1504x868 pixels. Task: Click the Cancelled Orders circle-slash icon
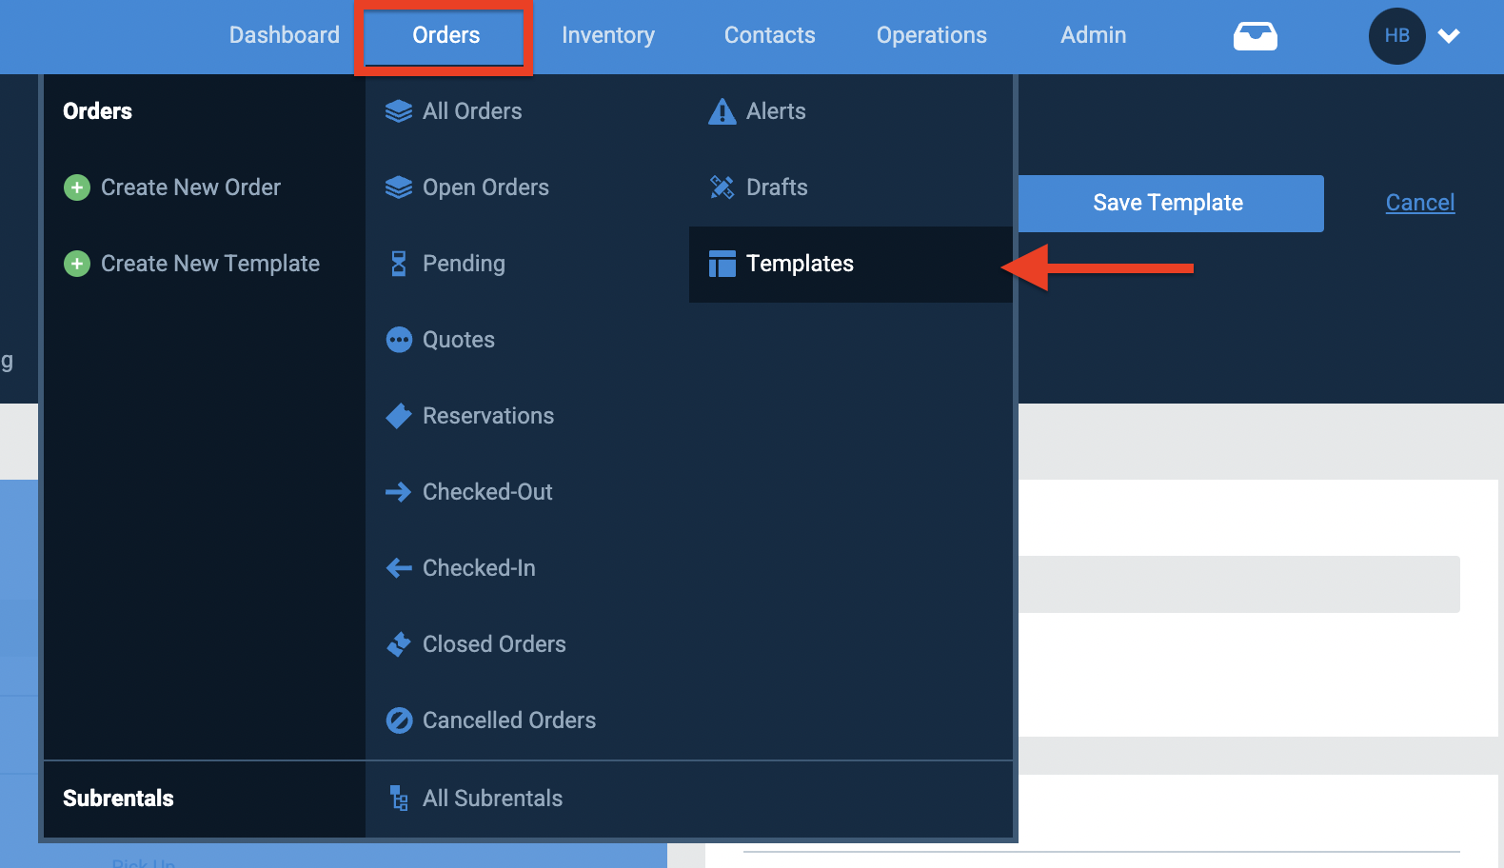coord(398,720)
